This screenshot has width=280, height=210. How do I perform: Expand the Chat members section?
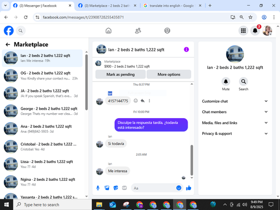(235, 112)
